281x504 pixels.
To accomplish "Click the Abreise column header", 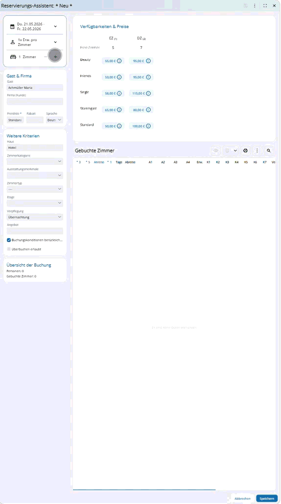I will 130,162.
